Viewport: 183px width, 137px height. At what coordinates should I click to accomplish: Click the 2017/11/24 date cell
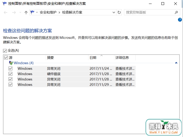pos(101,68)
